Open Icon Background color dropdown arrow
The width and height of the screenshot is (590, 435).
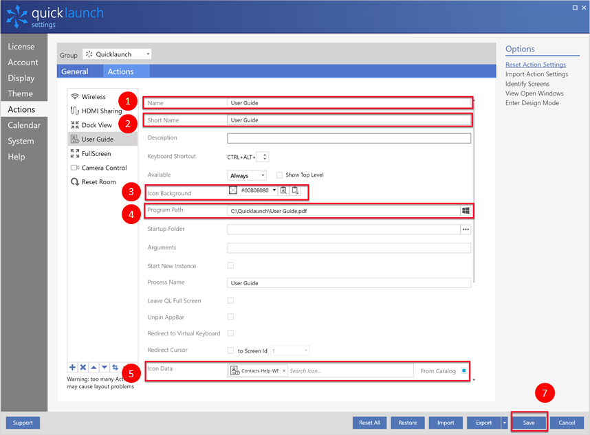coord(274,190)
